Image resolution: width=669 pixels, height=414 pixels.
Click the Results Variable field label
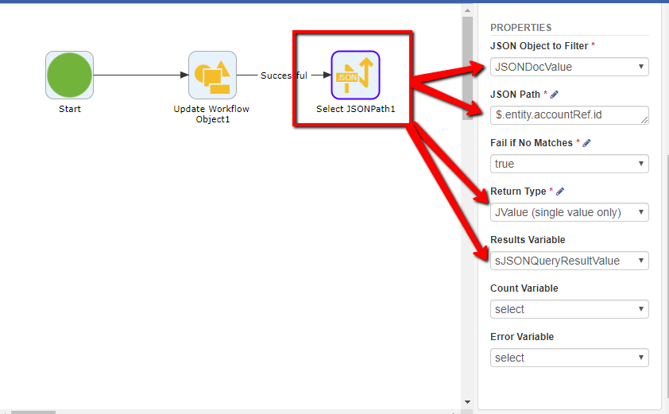tap(528, 240)
